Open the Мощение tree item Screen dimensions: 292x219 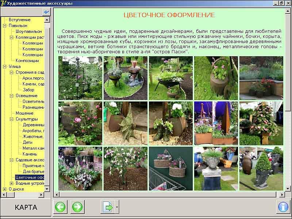pyautogui.click(x=24, y=113)
